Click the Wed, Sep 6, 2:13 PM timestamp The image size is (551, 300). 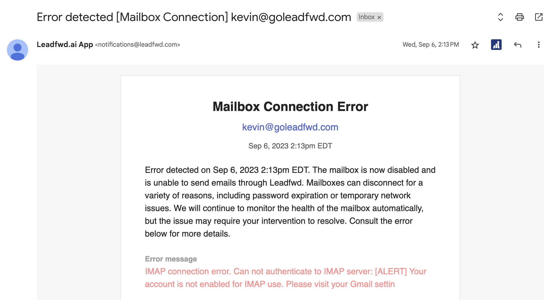point(431,45)
